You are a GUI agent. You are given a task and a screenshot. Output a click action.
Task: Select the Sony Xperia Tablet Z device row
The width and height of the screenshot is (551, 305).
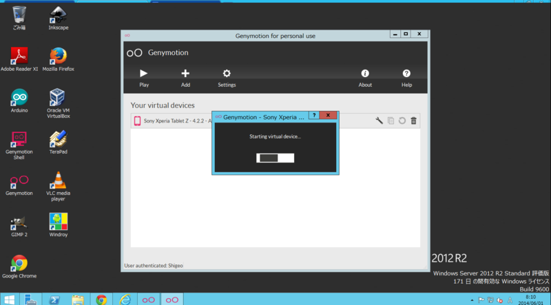click(x=275, y=121)
